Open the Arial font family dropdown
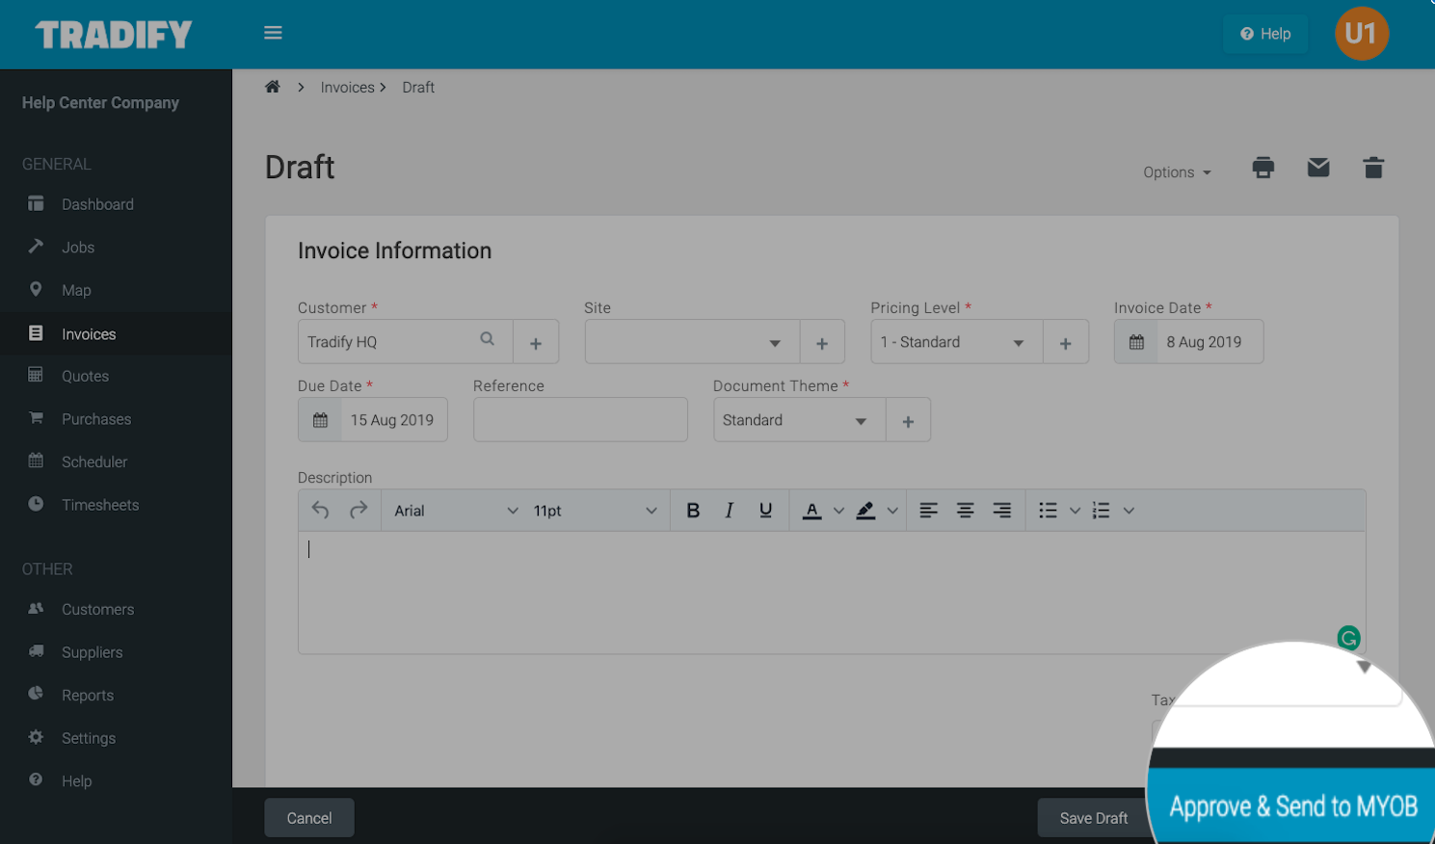The height and width of the screenshot is (844, 1435). [x=456, y=511]
